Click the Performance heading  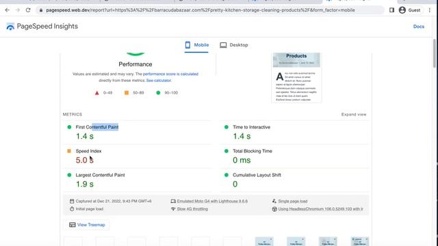136,64
